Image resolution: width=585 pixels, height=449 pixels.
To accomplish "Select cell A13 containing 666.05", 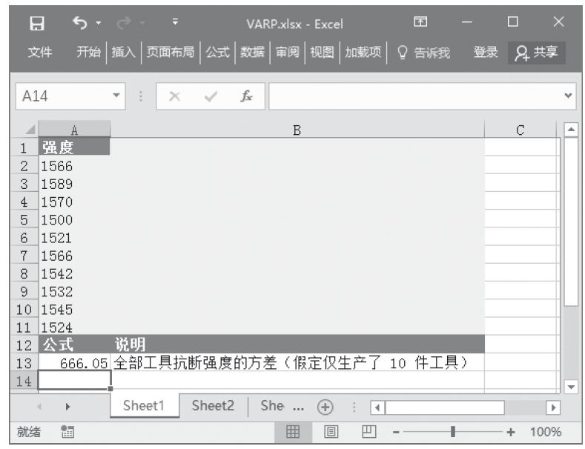I will [74, 363].
